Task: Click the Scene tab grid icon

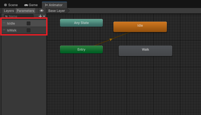Action: click(6, 5)
